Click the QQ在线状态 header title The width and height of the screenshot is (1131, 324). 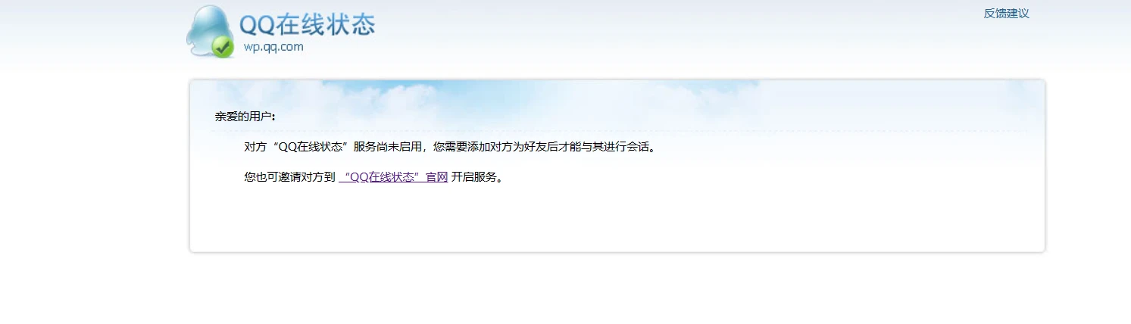pyautogui.click(x=308, y=24)
